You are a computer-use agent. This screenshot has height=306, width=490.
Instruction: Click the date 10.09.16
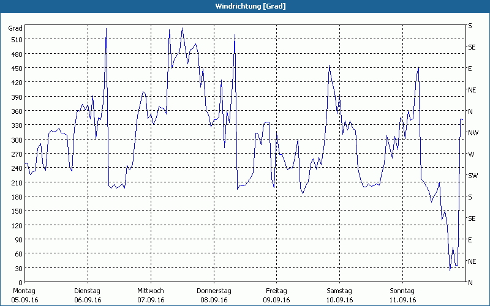click(340, 300)
